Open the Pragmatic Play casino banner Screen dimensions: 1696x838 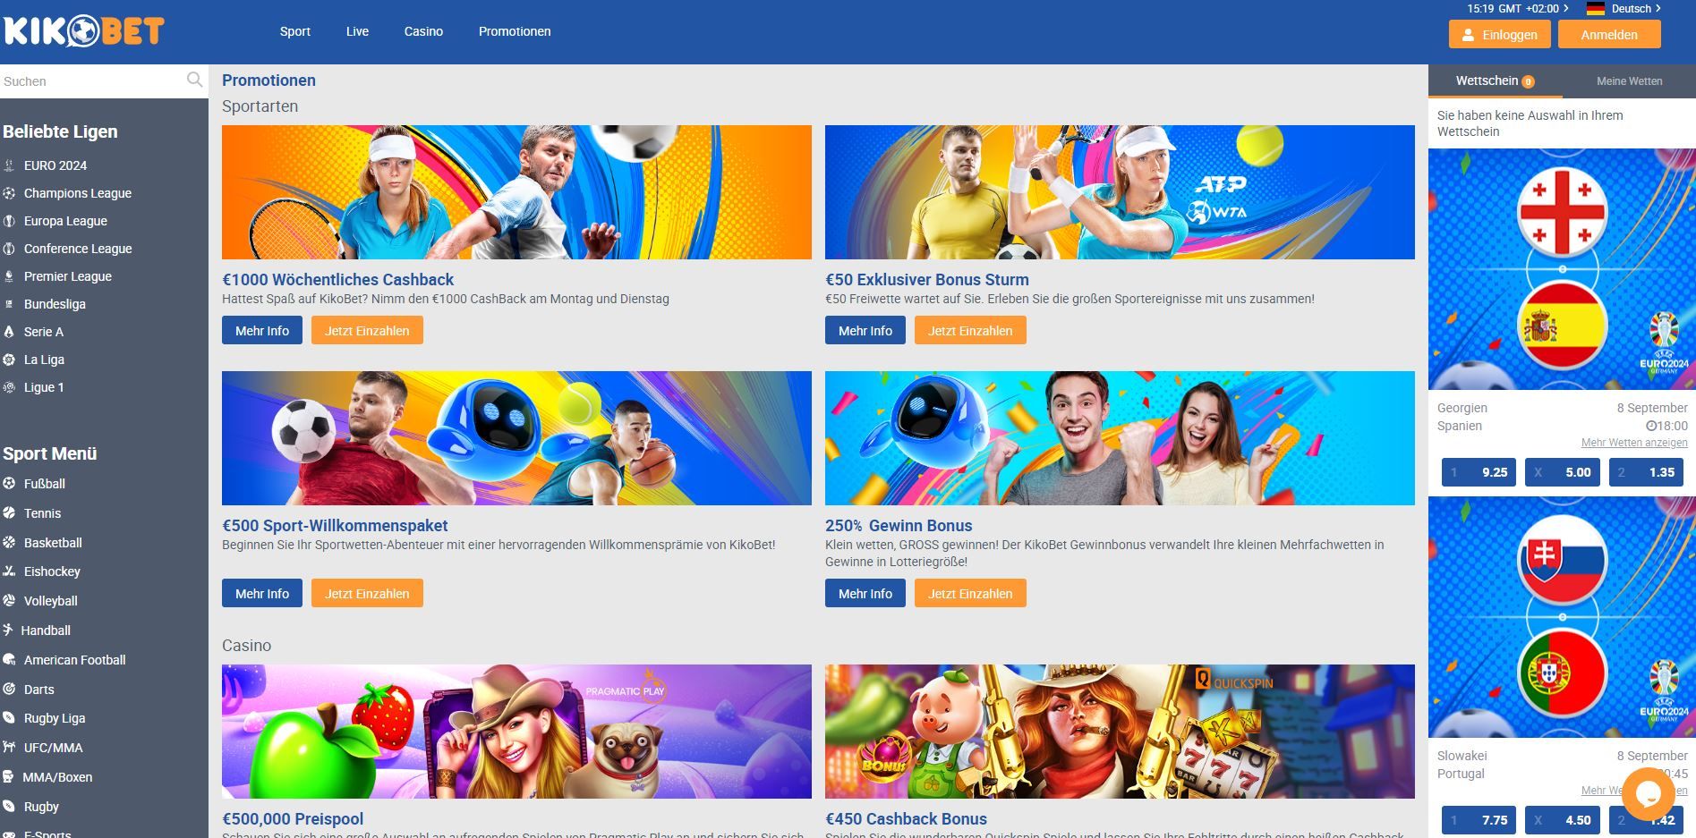point(516,732)
